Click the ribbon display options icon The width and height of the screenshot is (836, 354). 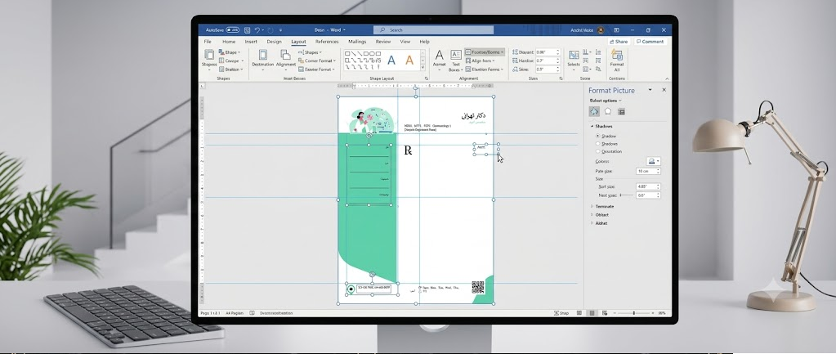(616, 30)
